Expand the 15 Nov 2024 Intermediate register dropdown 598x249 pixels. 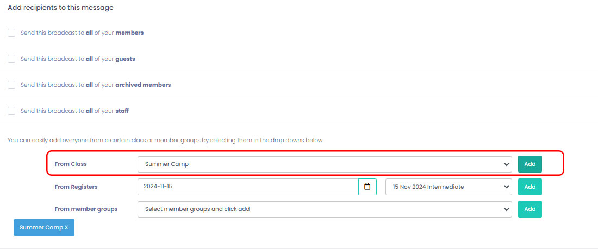(448, 187)
